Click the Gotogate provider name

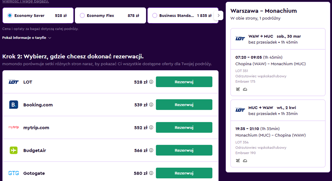point(34,173)
